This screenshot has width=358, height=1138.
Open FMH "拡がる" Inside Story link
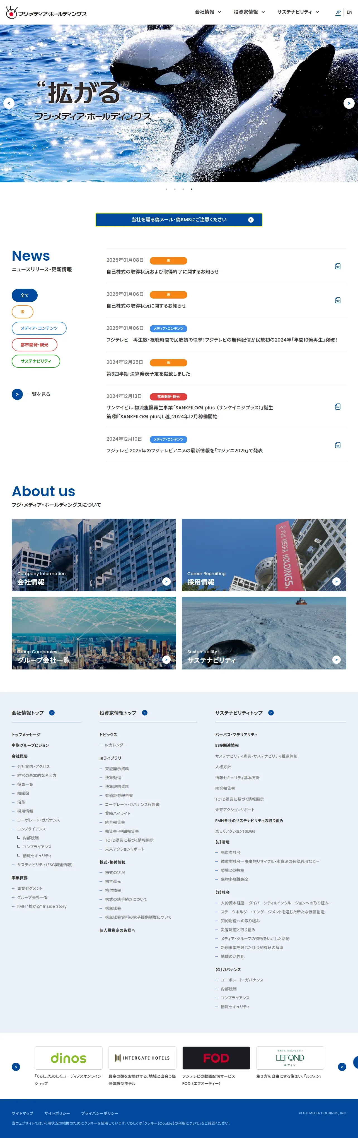[x=42, y=906]
